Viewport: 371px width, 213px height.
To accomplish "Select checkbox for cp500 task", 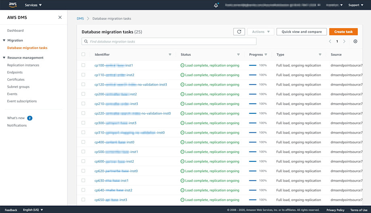I will click(x=83, y=151).
